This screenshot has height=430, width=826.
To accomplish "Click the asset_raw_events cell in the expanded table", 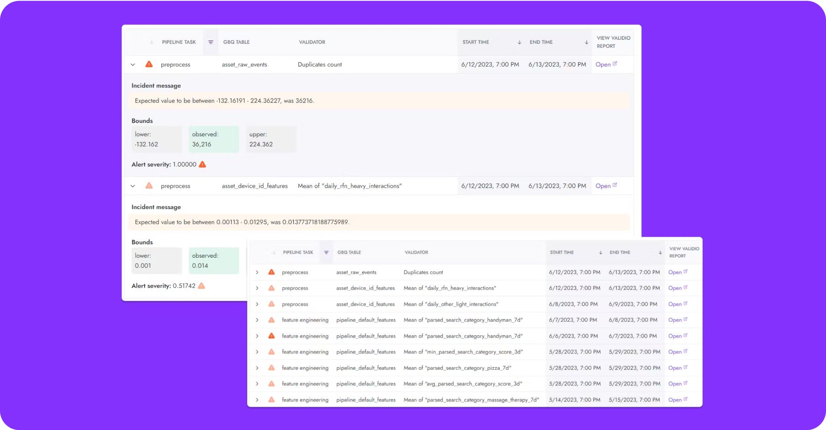I will (244, 64).
